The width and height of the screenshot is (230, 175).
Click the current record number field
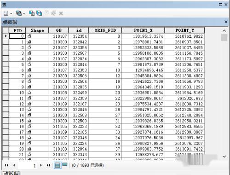coord(27,165)
